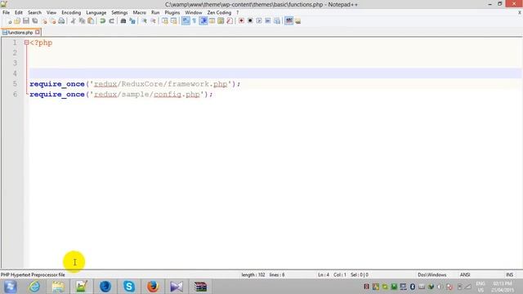Click the Print toolbar icon
523x294 pixels.
pos(61,21)
